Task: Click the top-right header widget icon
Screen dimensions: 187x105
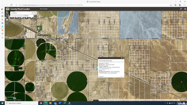Action: click(x=185, y=9)
